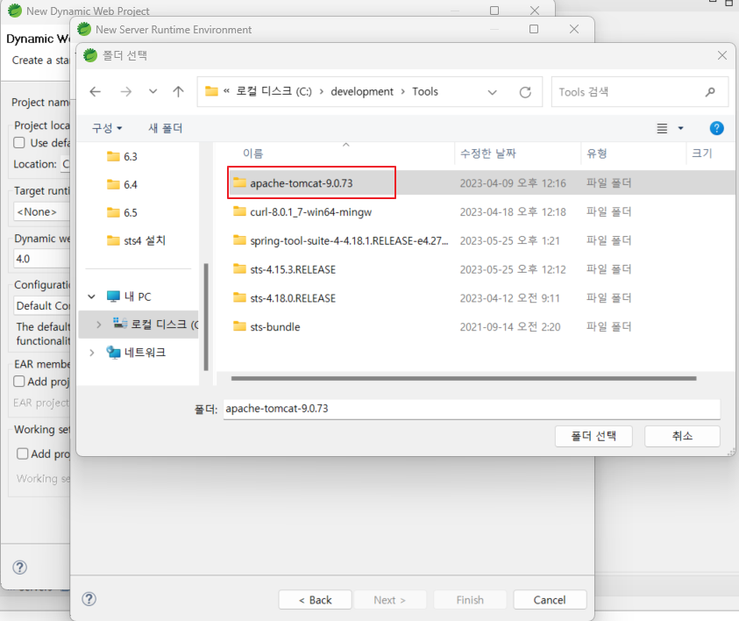Image resolution: width=739 pixels, height=621 pixels.
Task: Click Back in New Server Runtime Environment
Action: click(315, 600)
